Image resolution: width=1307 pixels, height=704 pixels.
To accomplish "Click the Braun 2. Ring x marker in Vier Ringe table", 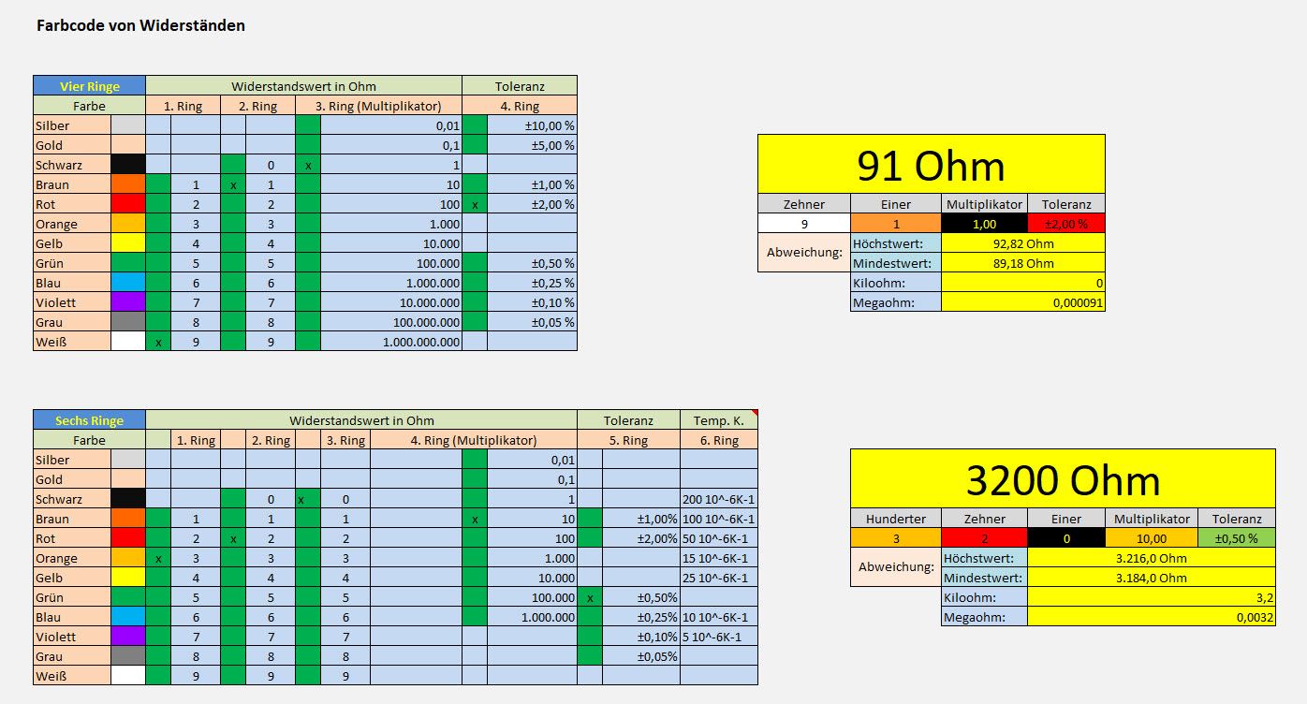I will point(233,185).
